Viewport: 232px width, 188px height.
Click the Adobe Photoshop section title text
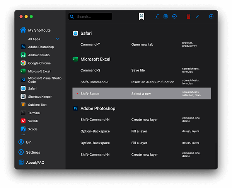pyautogui.click(x=98, y=108)
